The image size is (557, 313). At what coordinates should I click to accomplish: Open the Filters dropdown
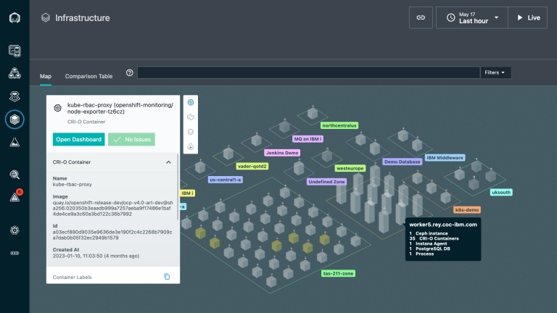coord(496,72)
